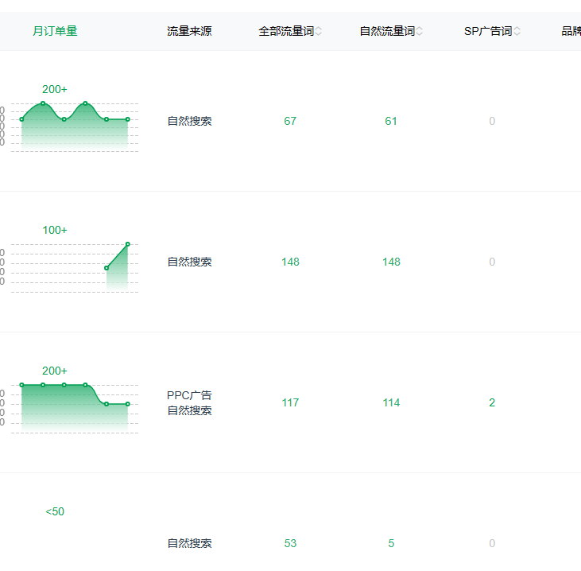Click 148 in the 全部流量词 column
Image resolution: width=581 pixels, height=571 pixels.
pyautogui.click(x=290, y=262)
